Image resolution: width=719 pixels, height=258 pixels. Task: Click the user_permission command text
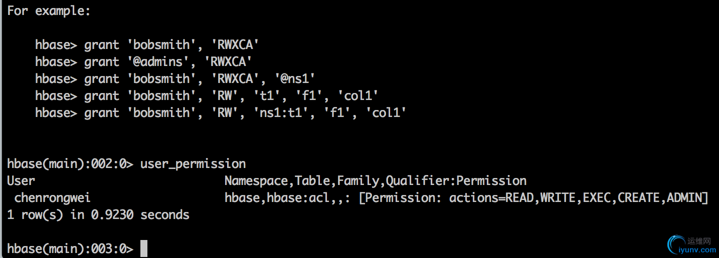pos(193,164)
